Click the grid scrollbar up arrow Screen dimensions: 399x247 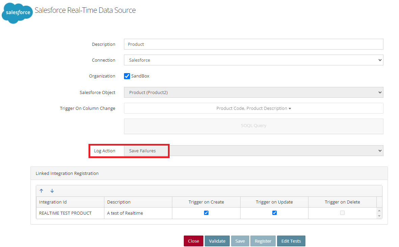(x=379, y=211)
